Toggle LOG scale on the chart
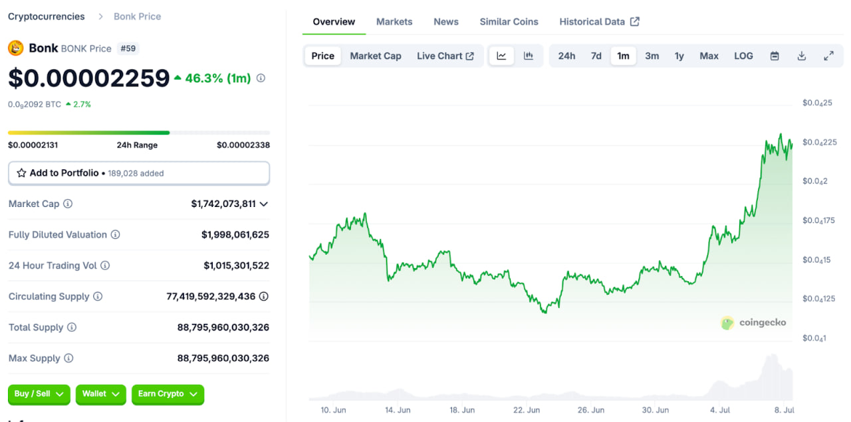The width and height of the screenshot is (851, 422). (743, 56)
